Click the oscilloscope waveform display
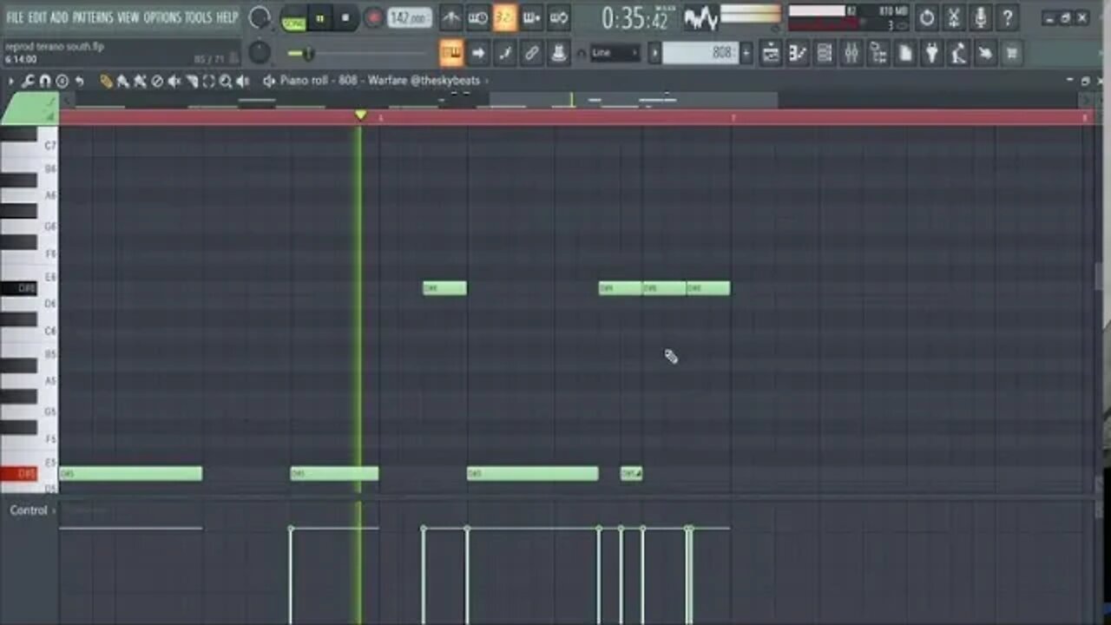 coord(701,18)
